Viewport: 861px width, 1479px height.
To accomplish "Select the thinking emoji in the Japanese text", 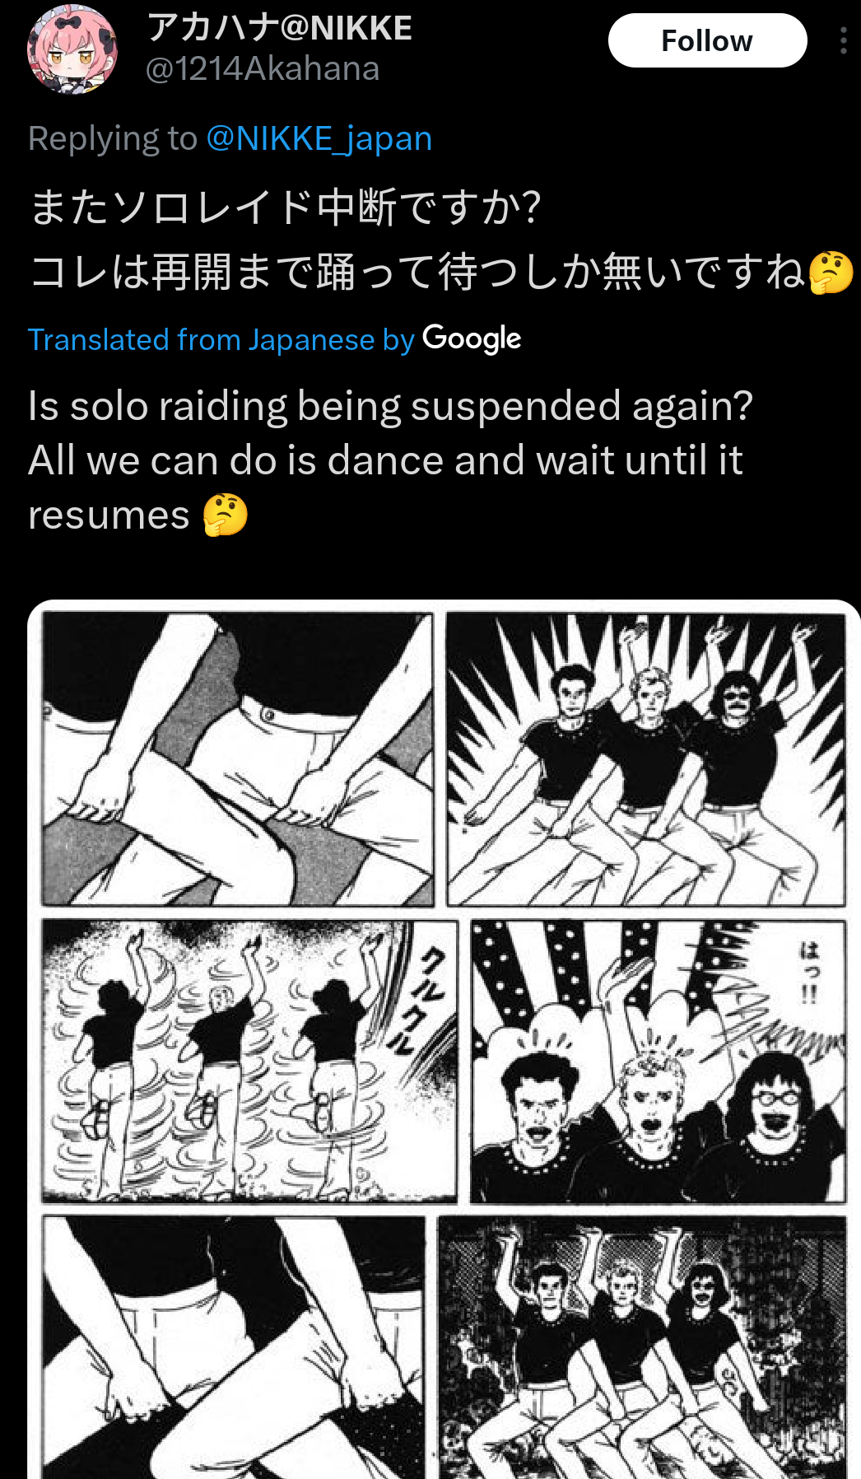I will pos(831,273).
